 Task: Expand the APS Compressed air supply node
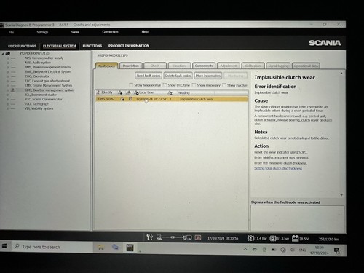8,58
